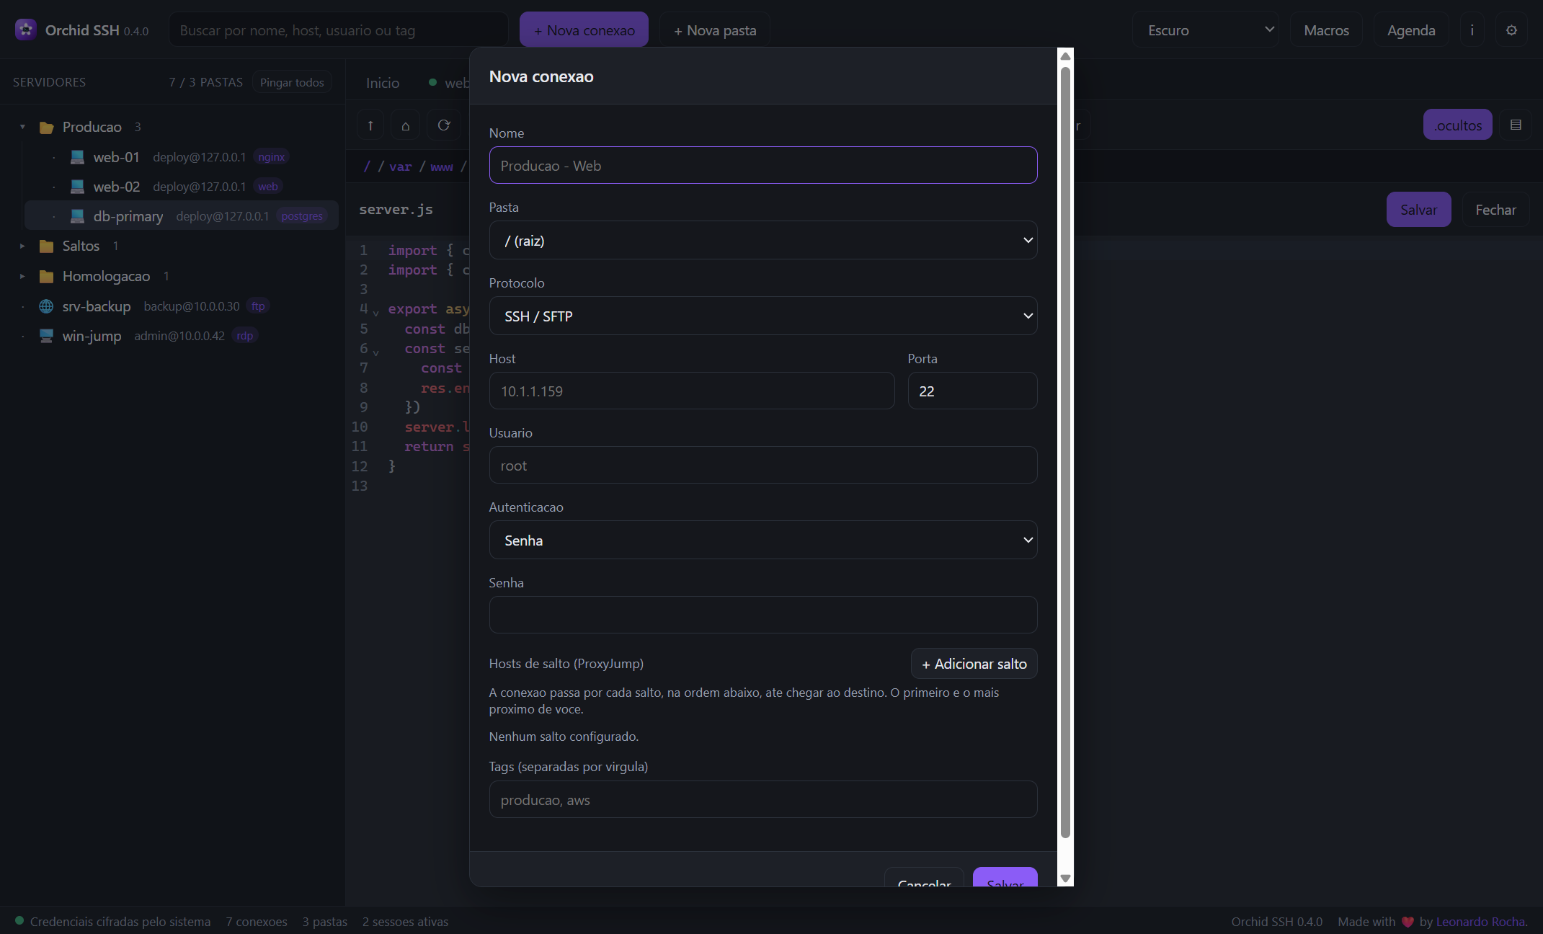Click the Tags input field

763,799
